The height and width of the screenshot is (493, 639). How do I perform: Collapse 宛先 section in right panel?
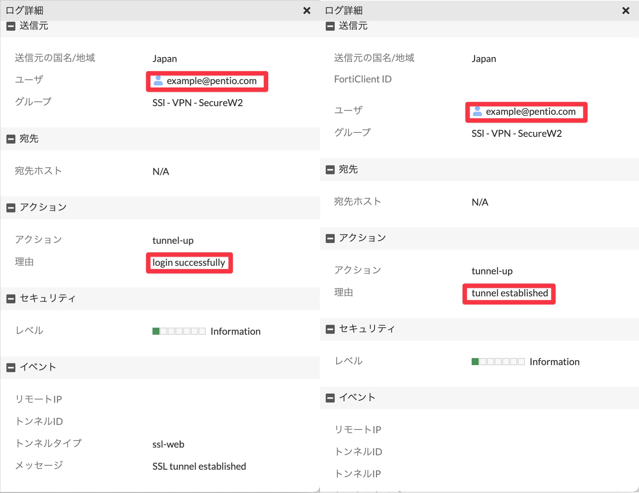coord(330,170)
